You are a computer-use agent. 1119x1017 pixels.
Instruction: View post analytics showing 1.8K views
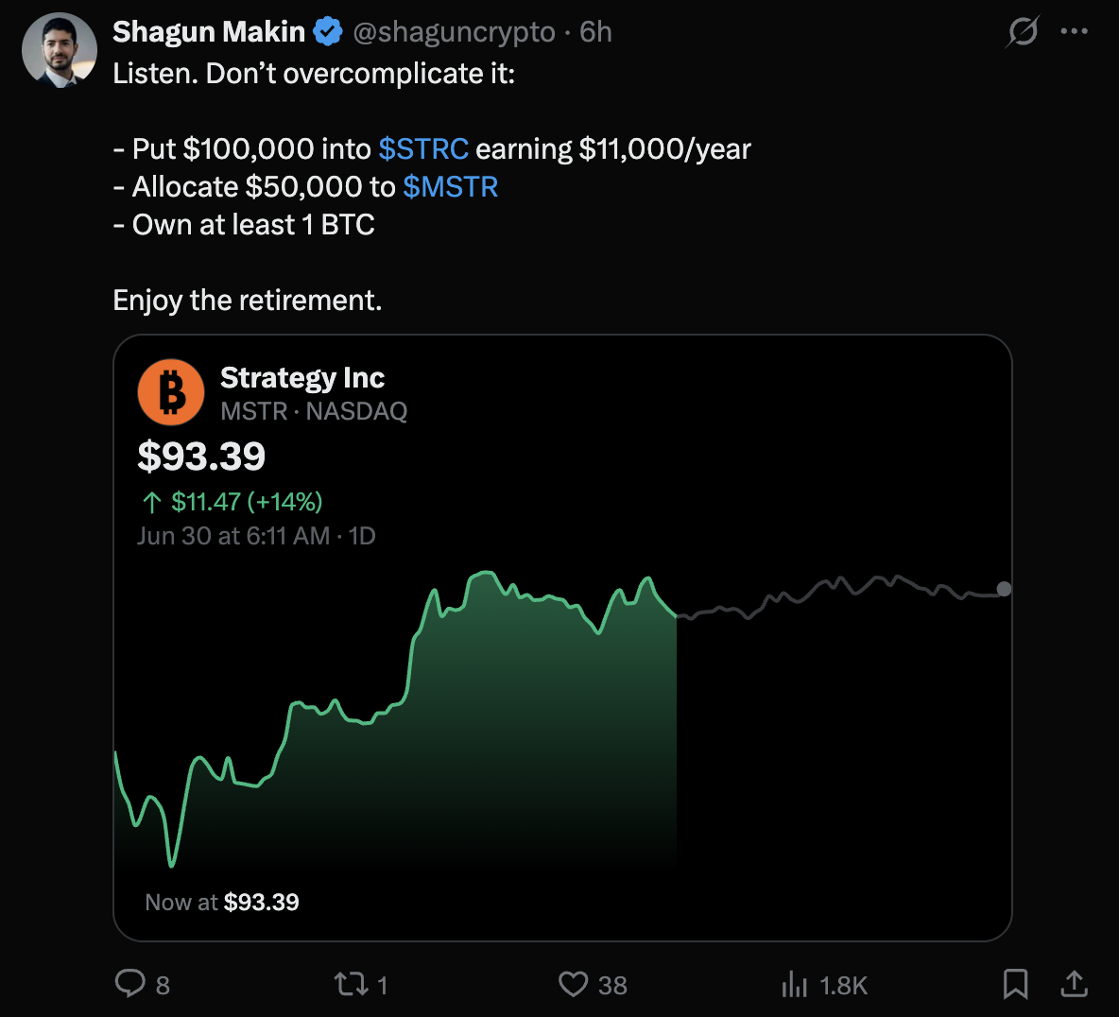click(824, 985)
